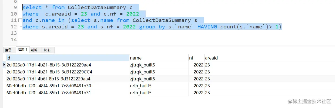Select the 结果 1 tab

(x=22, y=50)
